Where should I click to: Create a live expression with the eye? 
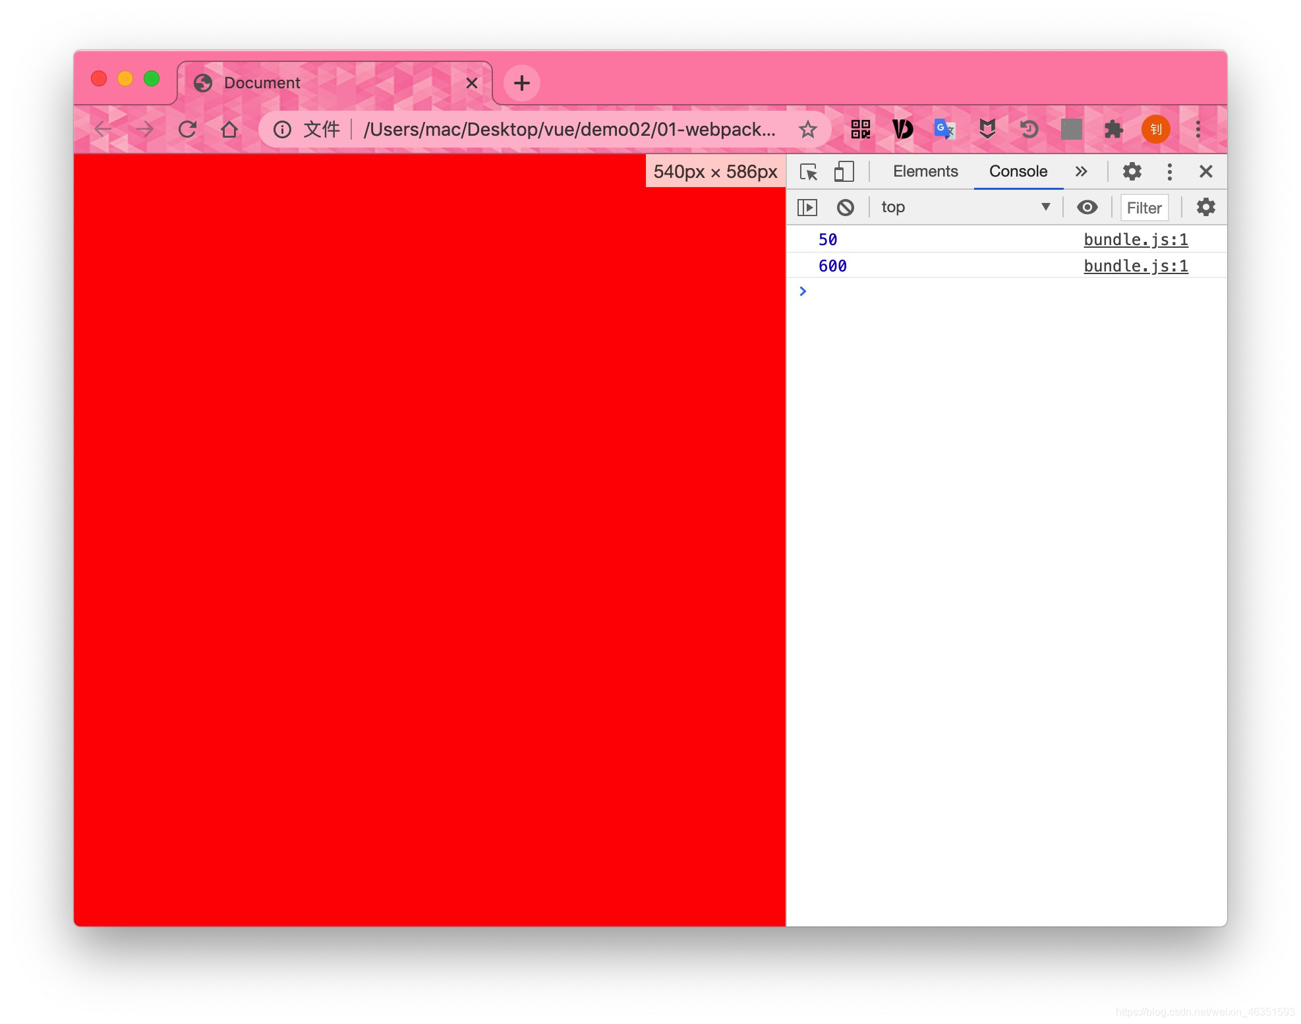click(x=1087, y=208)
